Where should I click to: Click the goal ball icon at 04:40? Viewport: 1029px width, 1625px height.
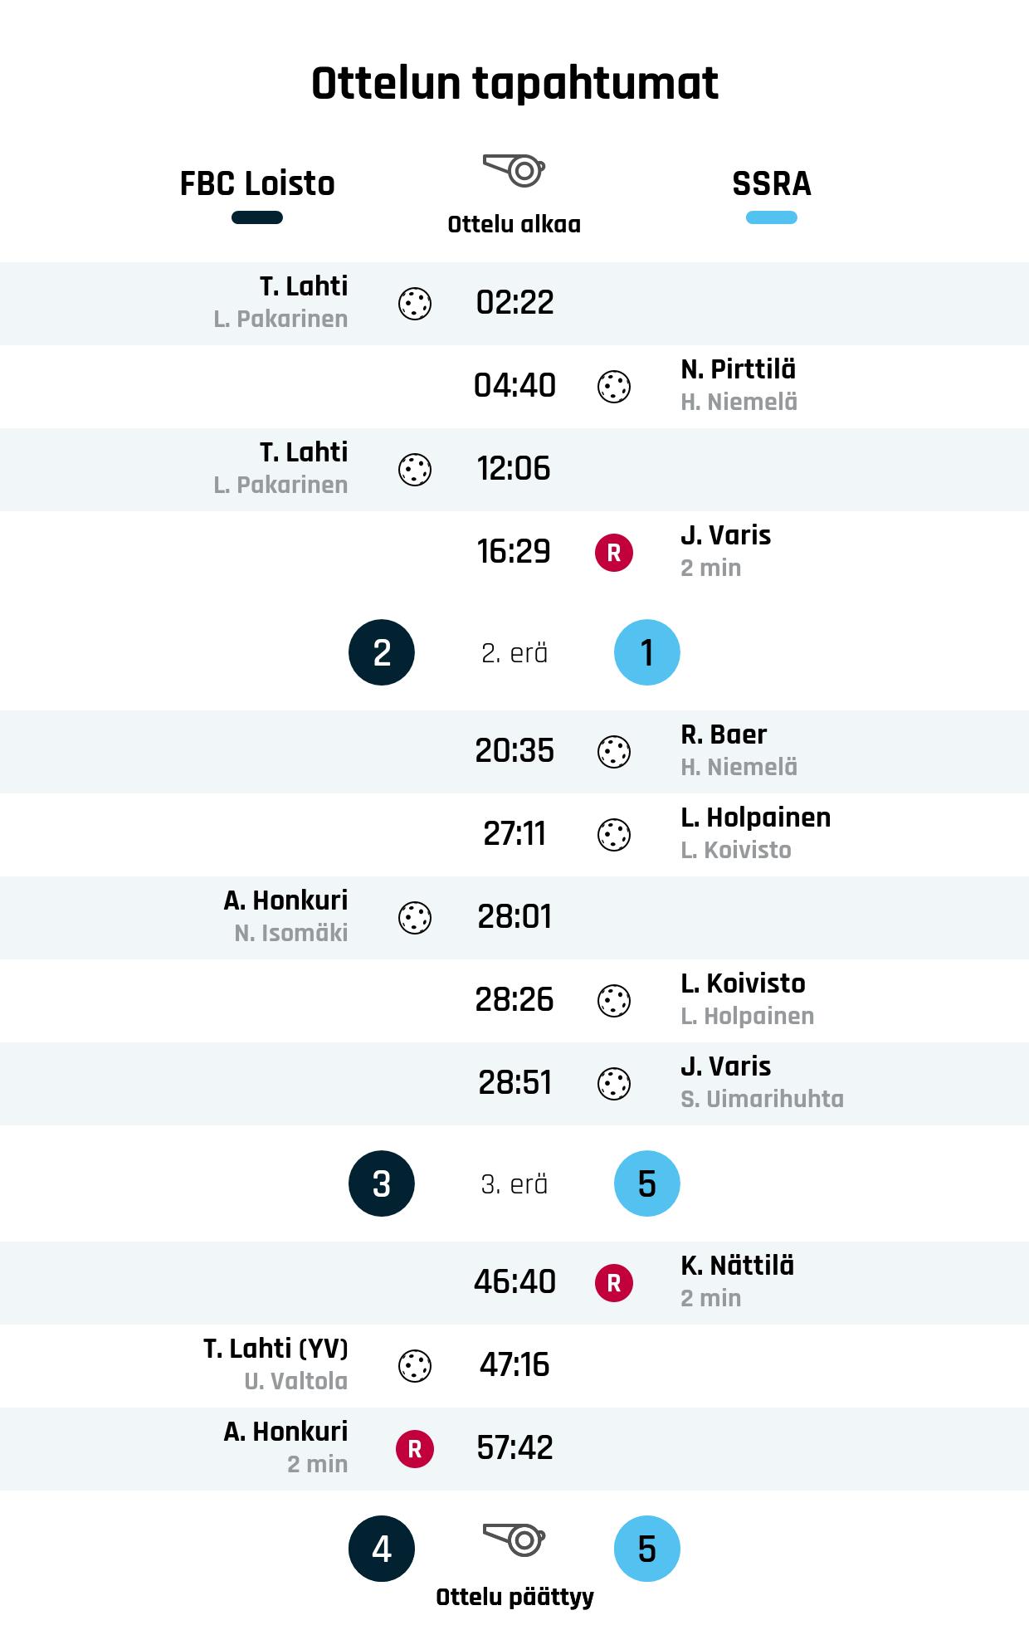point(614,387)
